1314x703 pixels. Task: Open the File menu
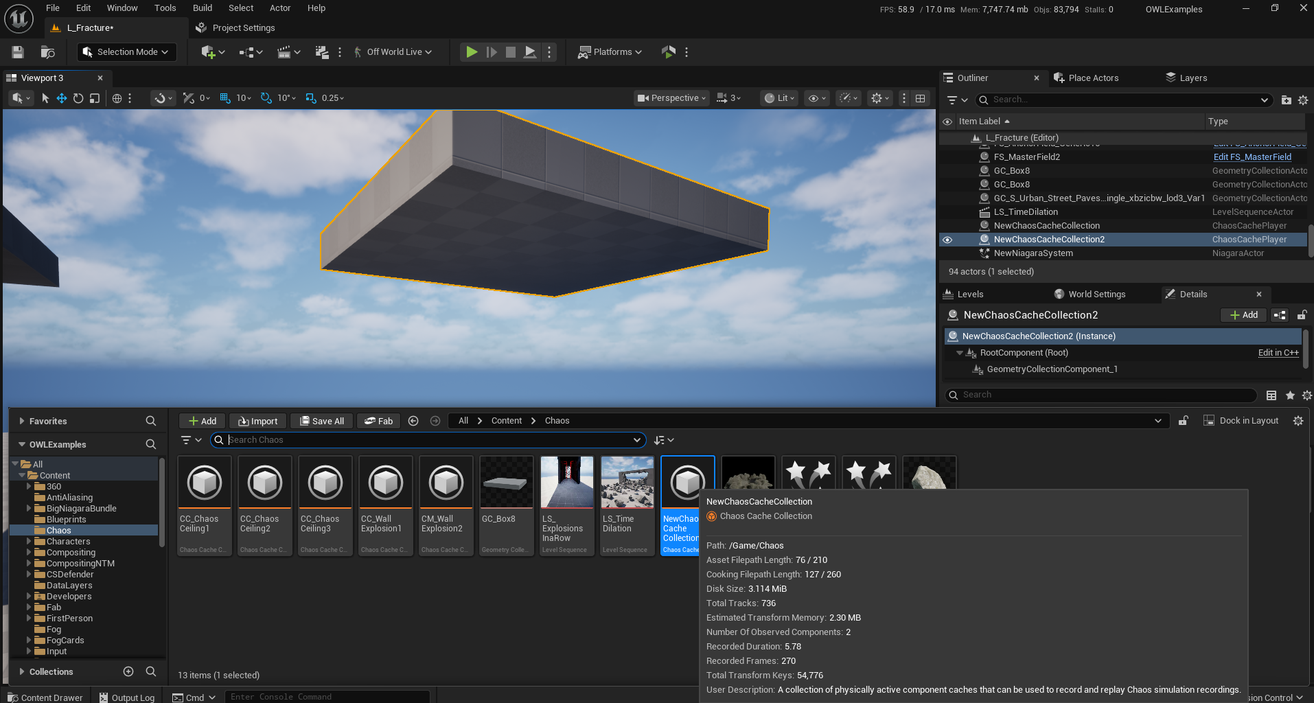tap(53, 8)
